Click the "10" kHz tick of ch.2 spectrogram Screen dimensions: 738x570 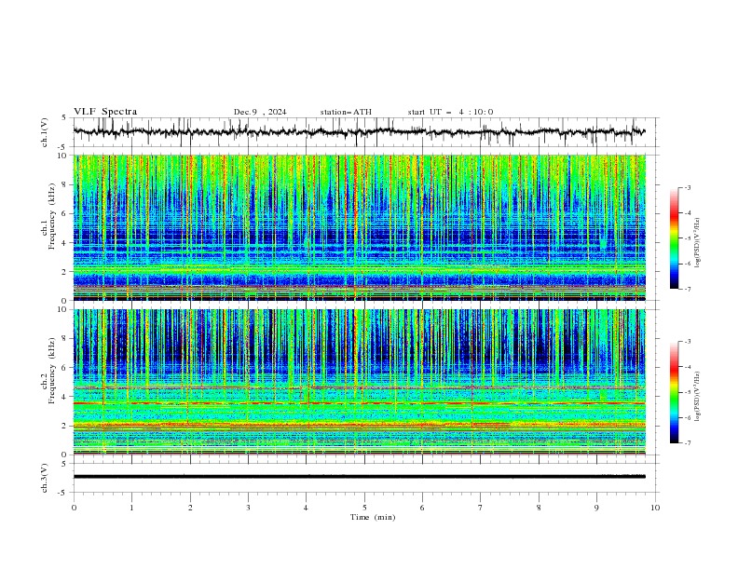63,309
